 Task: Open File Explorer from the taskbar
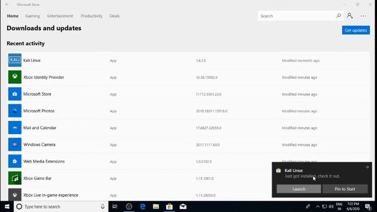[x=156, y=207]
